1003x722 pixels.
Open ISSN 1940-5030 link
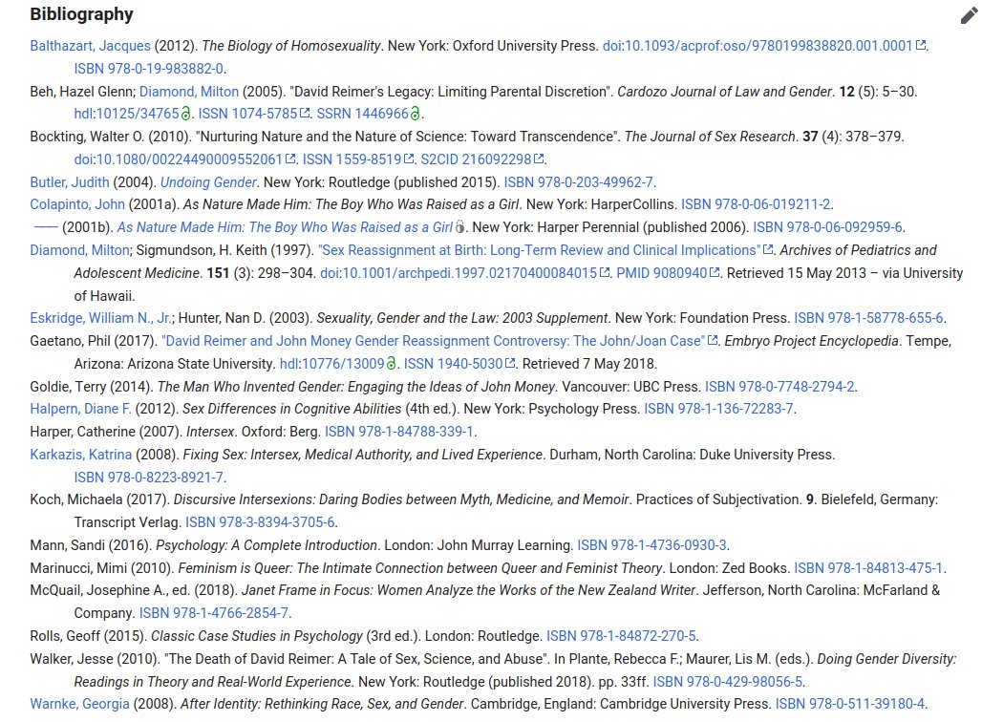(459, 364)
